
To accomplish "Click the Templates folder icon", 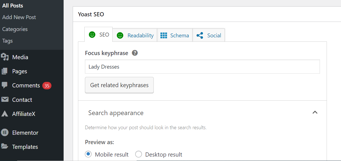I will pos(5,147).
